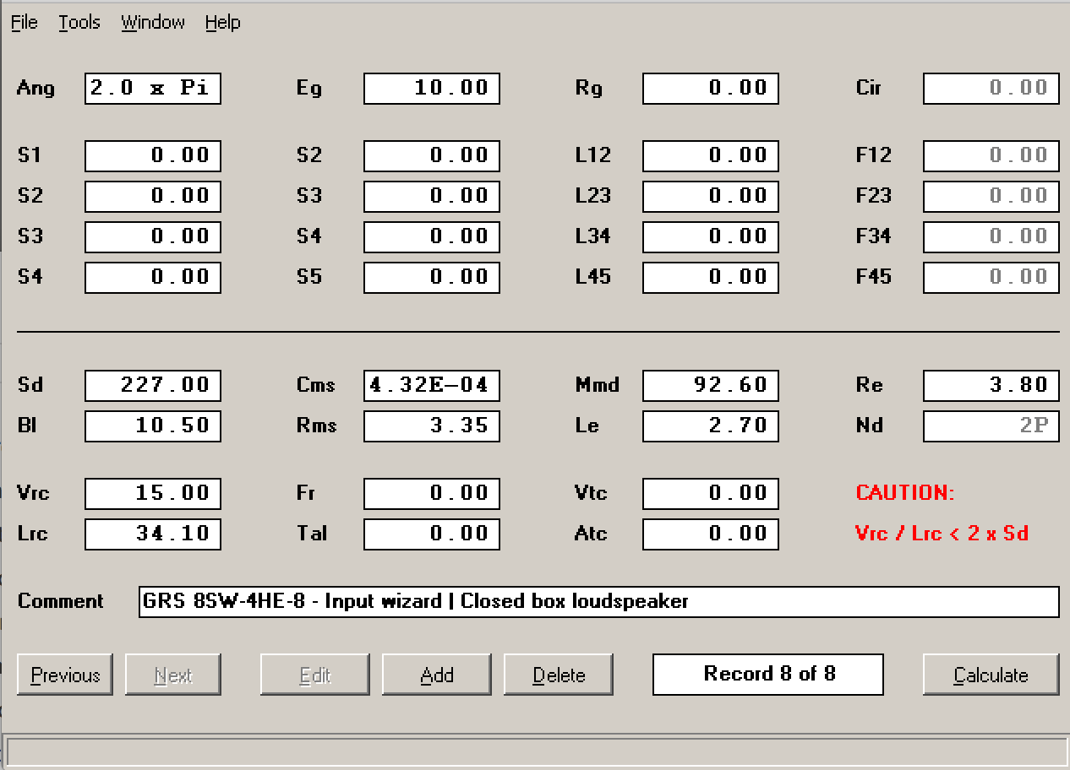Select the Vrc field with 15.00
The width and height of the screenshot is (1070, 770).
153,494
